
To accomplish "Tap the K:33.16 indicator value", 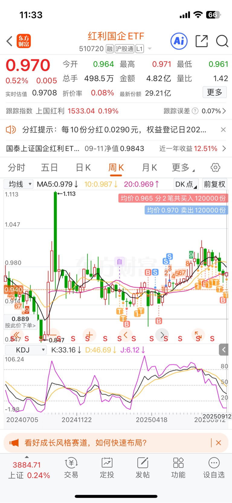I will click(x=66, y=350).
